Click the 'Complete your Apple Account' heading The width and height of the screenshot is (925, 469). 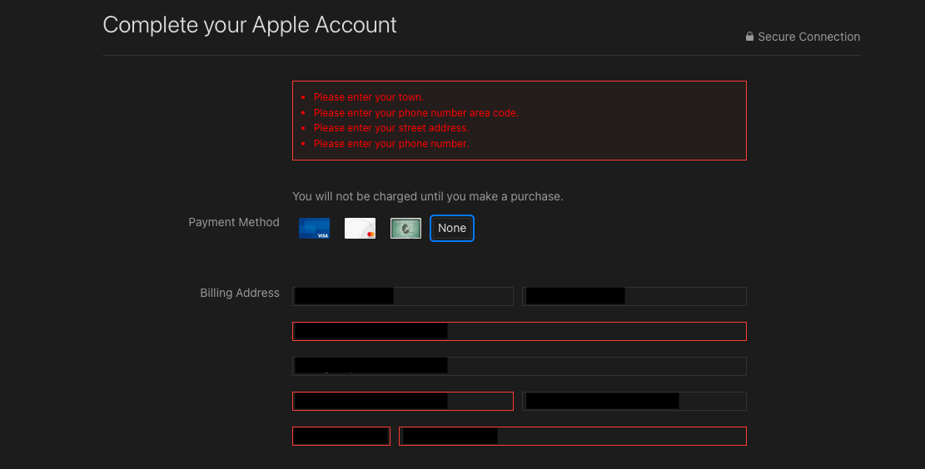[x=250, y=25]
